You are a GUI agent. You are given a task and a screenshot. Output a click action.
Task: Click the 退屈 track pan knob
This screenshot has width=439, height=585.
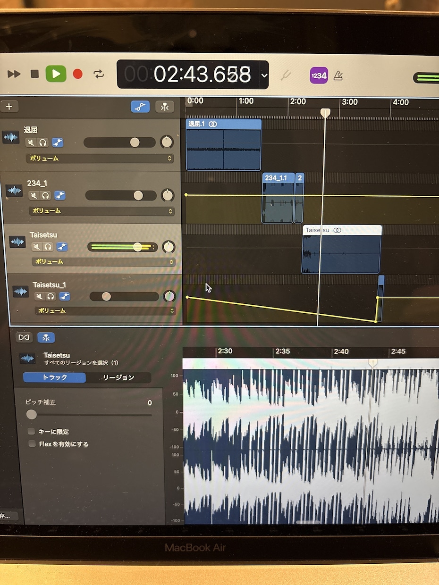167,142
